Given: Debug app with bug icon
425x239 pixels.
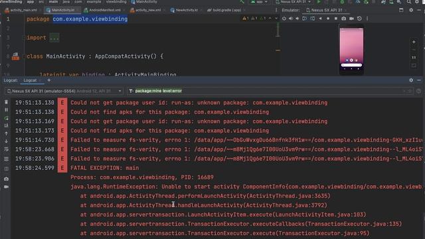Looking at the screenshot, I should click(342, 2).
